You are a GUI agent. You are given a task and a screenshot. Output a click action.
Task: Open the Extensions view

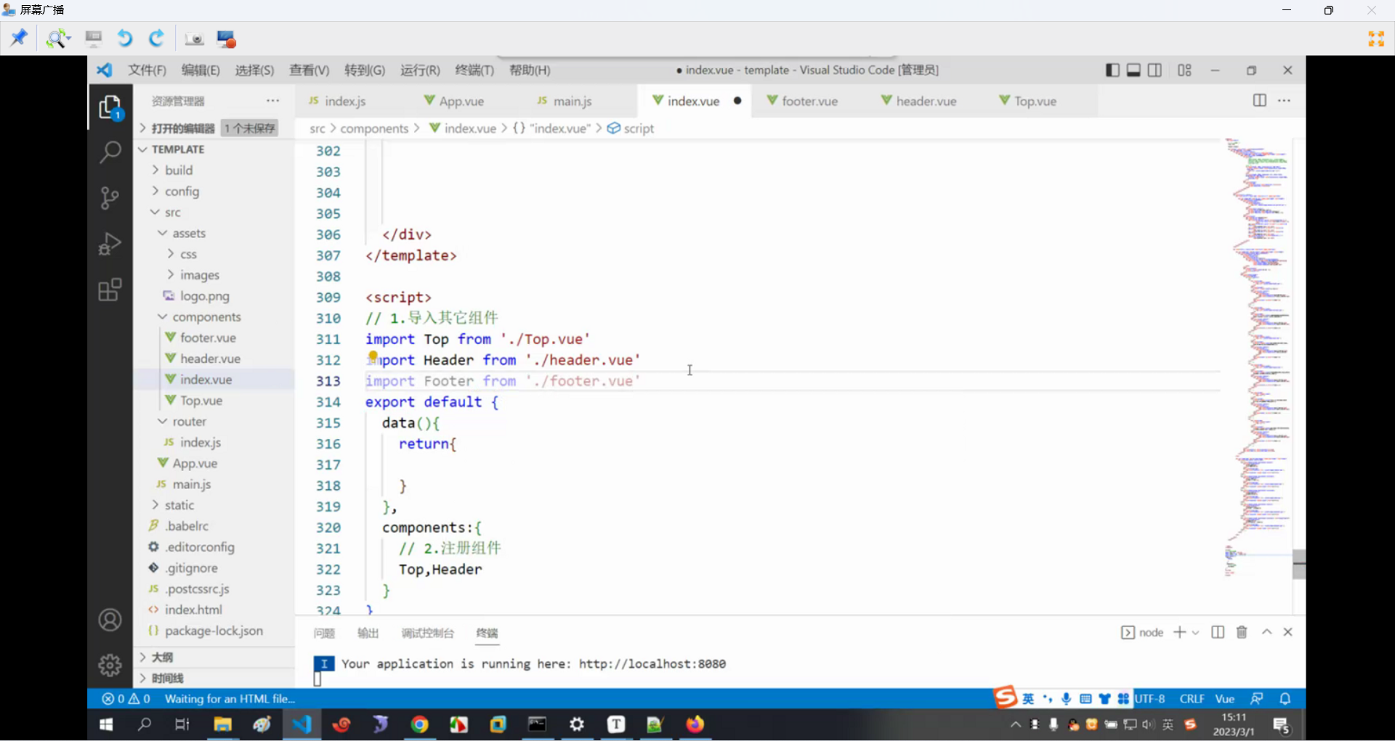[x=110, y=290]
